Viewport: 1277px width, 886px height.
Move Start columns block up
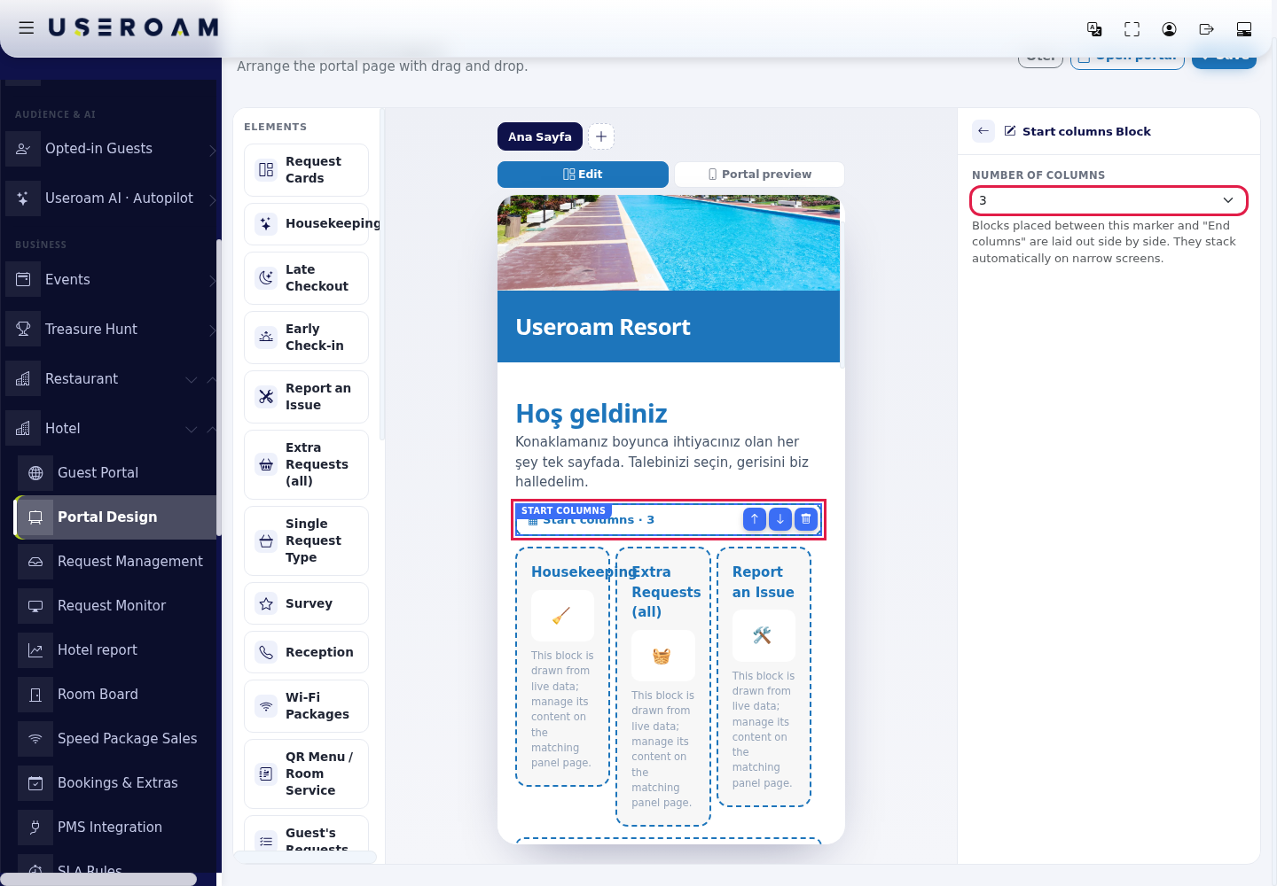[754, 519]
